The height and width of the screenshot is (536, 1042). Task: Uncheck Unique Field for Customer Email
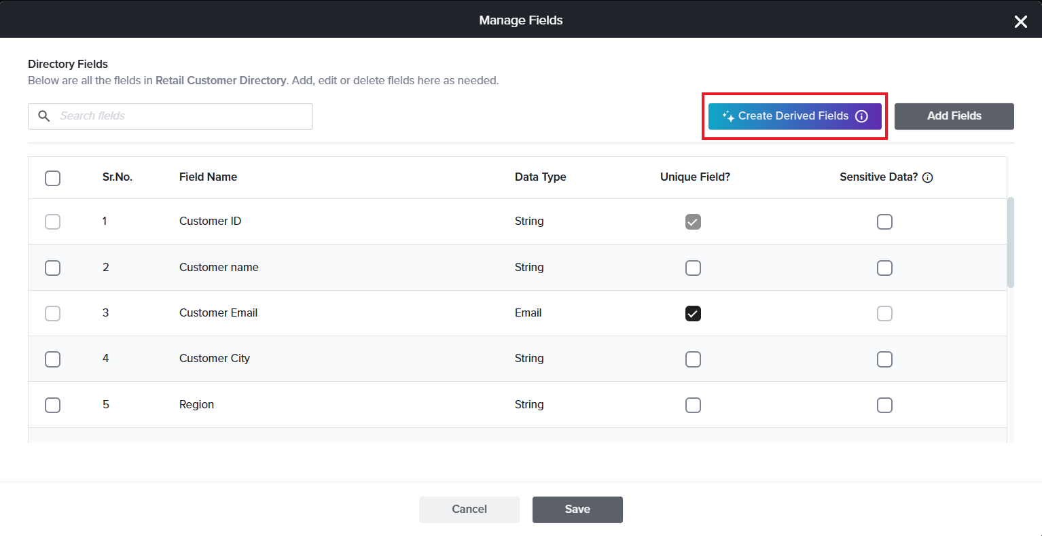coord(693,313)
